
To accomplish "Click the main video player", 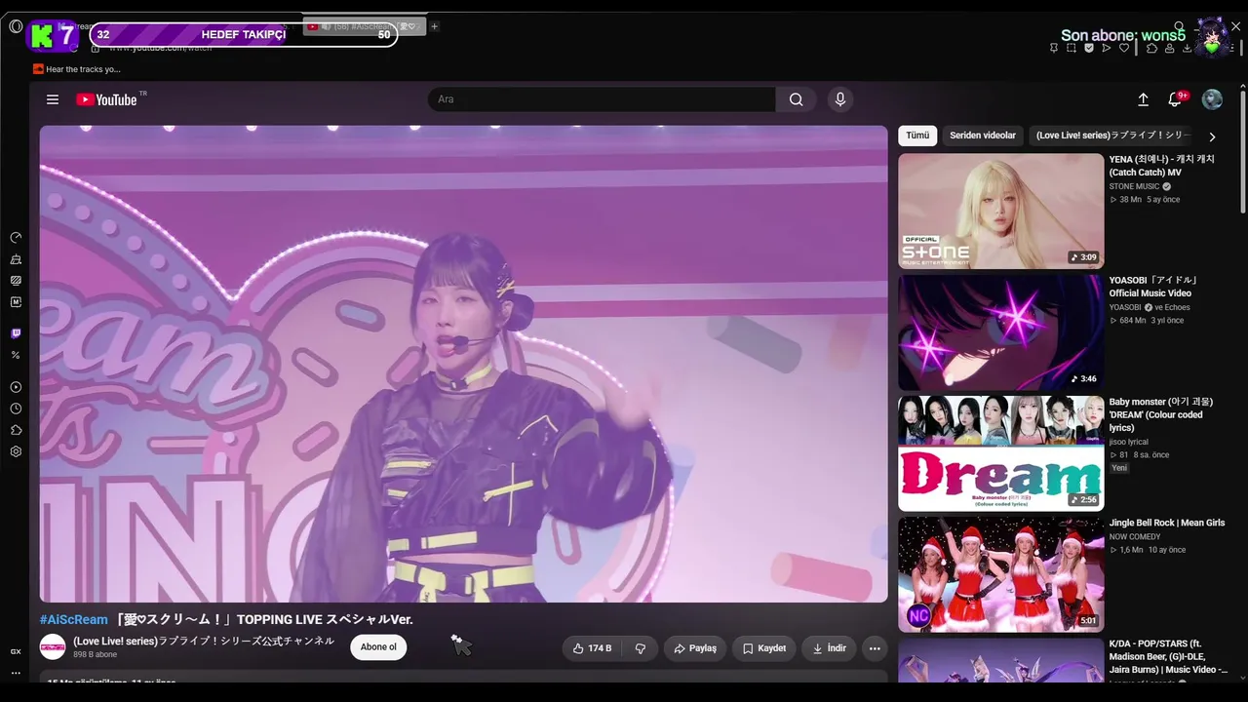I will coord(464,364).
